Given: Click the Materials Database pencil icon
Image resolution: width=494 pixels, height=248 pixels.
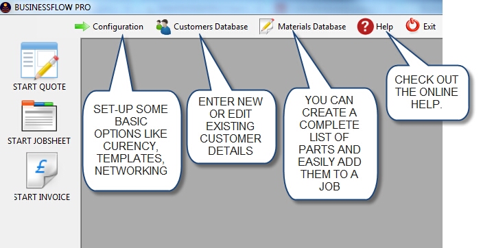Looking at the screenshot, I should [x=266, y=26].
